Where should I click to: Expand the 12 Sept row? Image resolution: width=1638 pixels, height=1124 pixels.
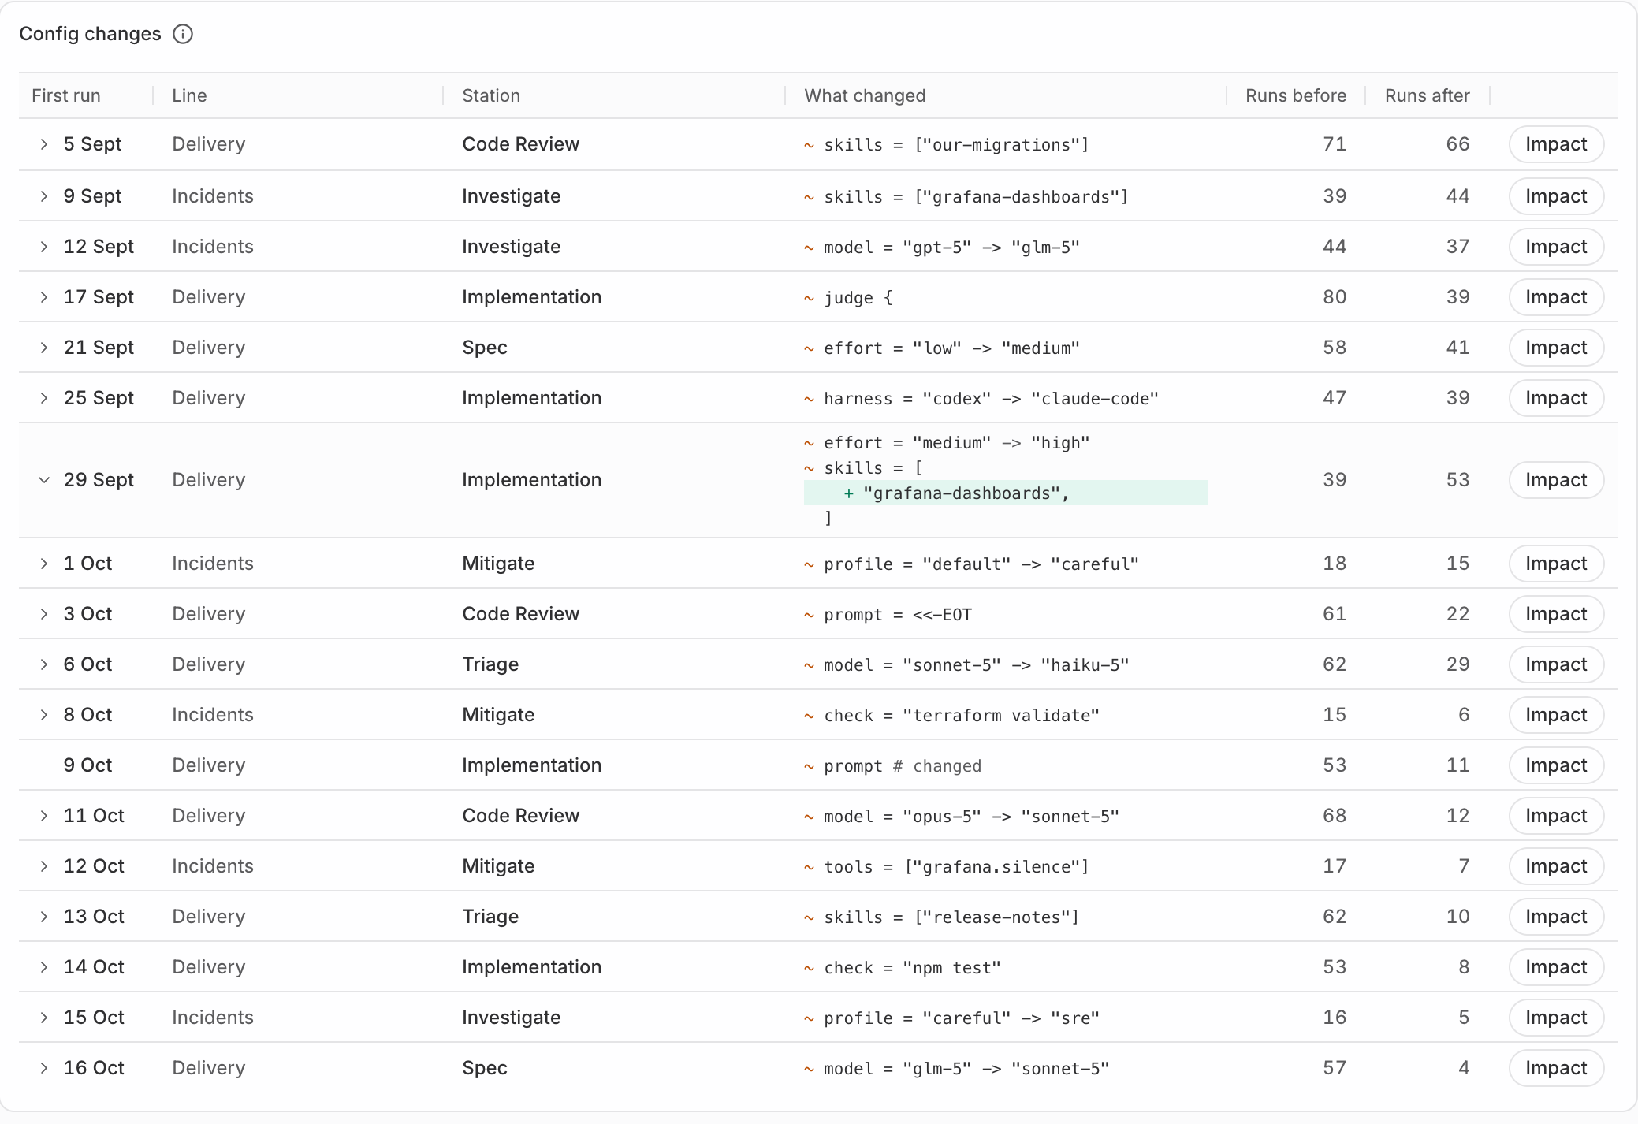(x=44, y=247)
